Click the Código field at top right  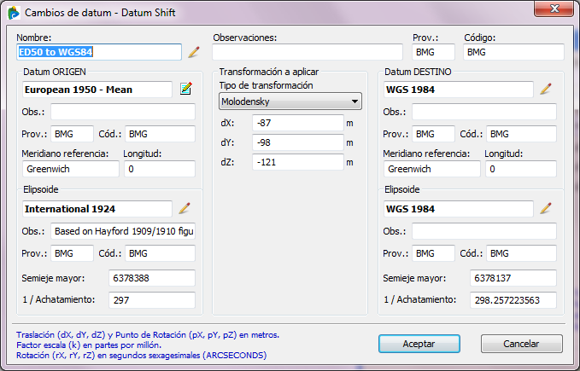click(513, 52)
